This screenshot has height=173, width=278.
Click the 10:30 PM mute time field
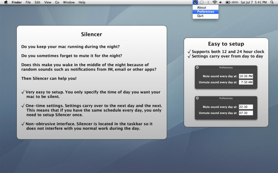coord(246,76)
